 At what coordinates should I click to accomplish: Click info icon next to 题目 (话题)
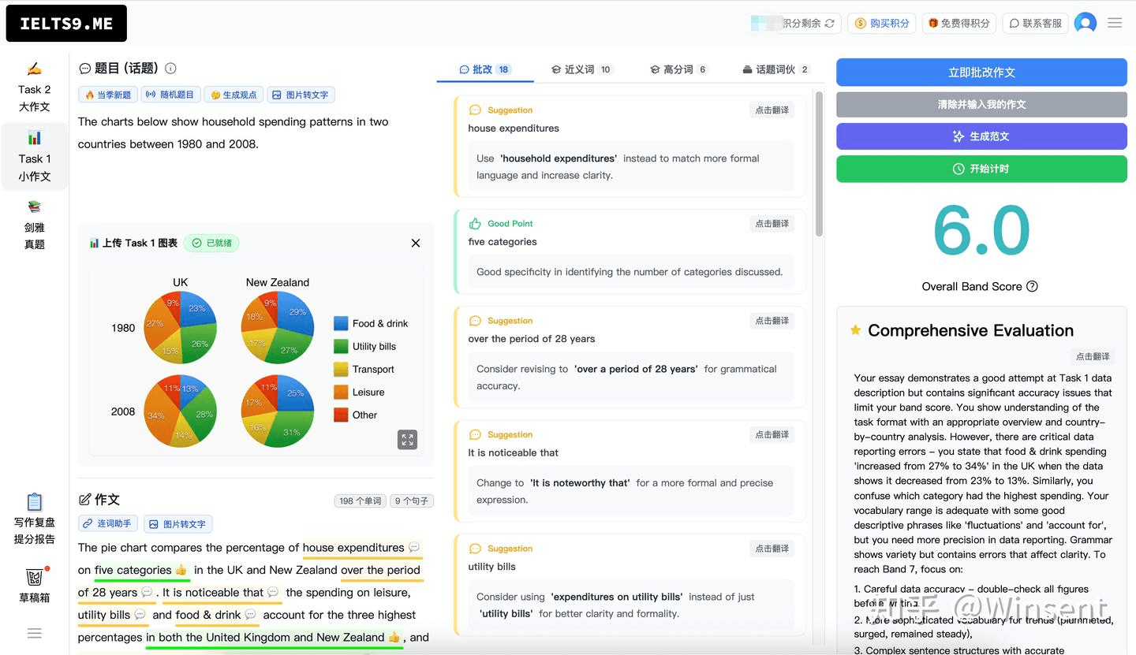(x=170, y=69)
